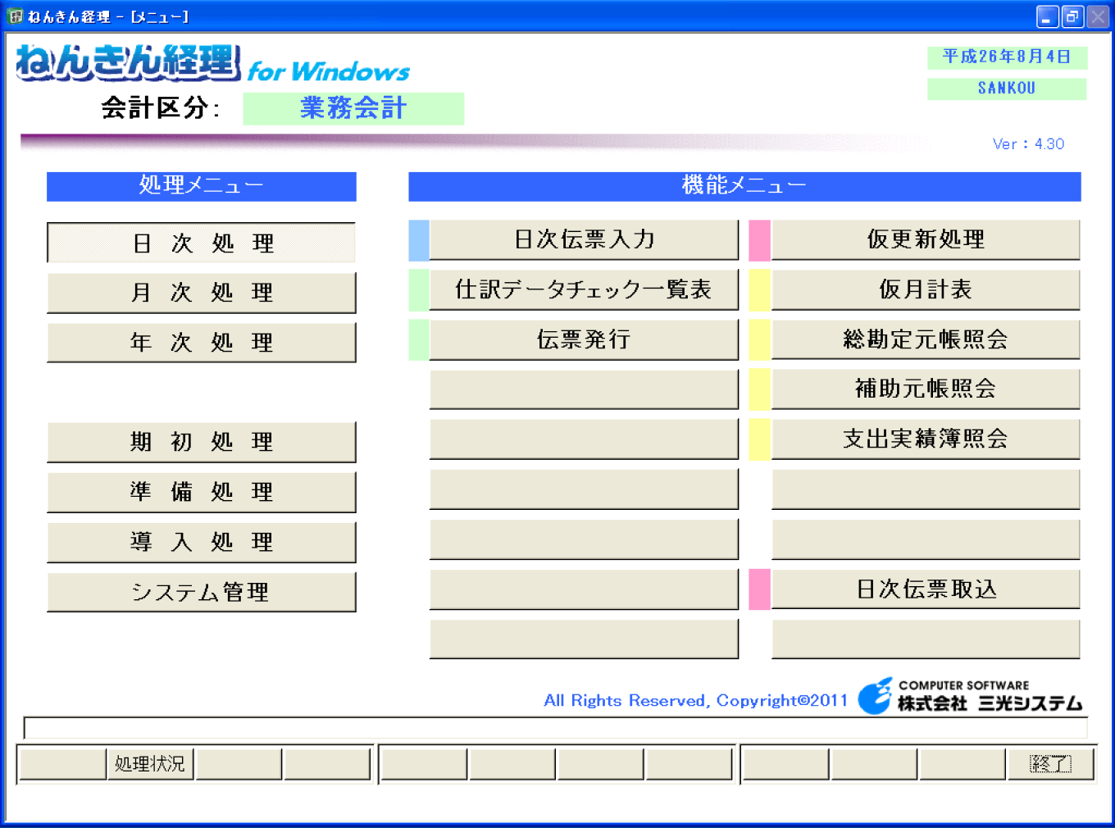
Task: Launch 日次伝票取込 function
Action: (926, 589)
